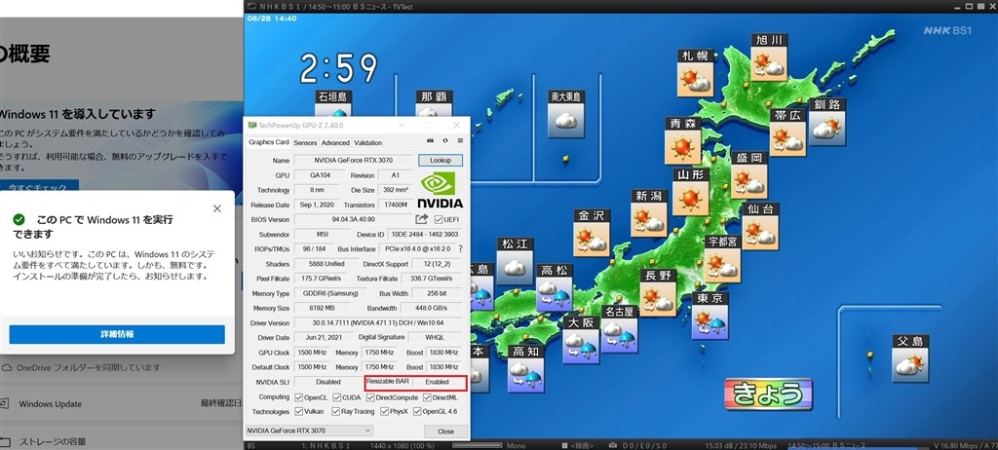
Task: Click the storage capacity icon
Action: [5, 442]
